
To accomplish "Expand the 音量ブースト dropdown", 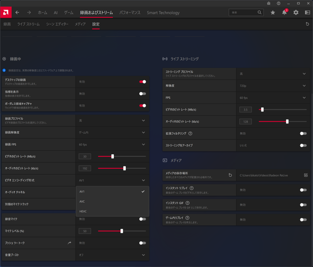I will [x=112, y=255].
